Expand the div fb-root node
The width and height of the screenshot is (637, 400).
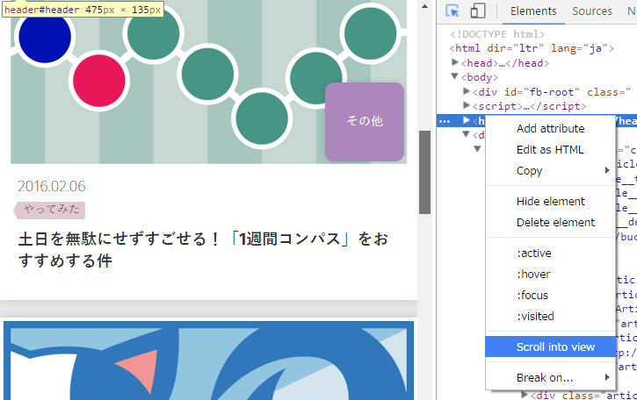tap(467, 91)
